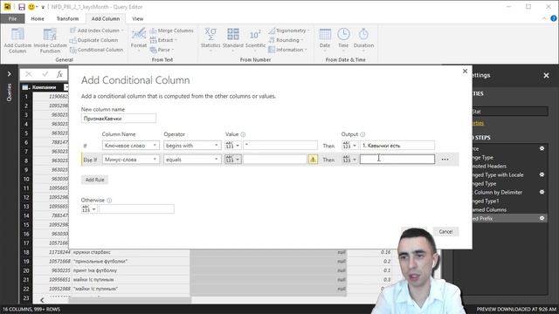The width and height of the screenshot is (559, 314).
Task: Open Statistics functions
Action: point(210,39)
